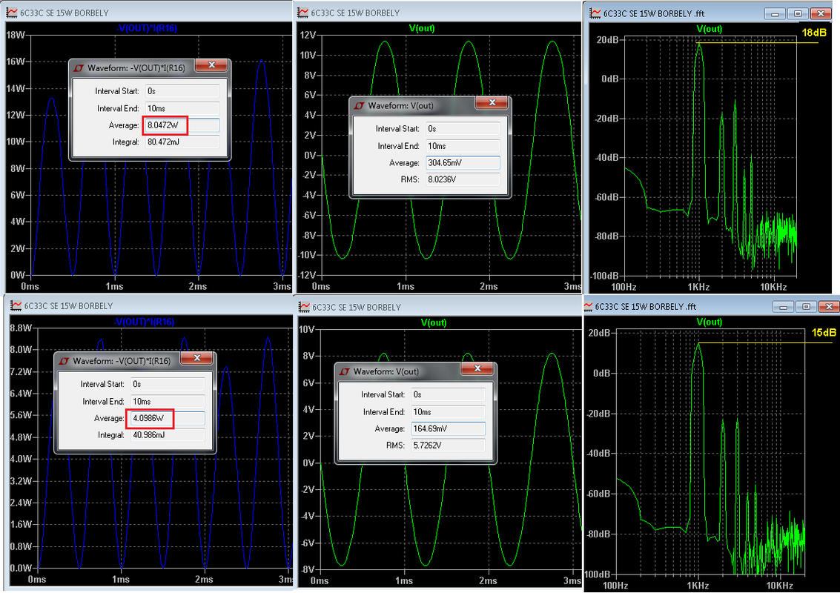Click the -8V axis label in the bottom-middle plot
This screenshot has height=593, width=840.
(308, 569)
